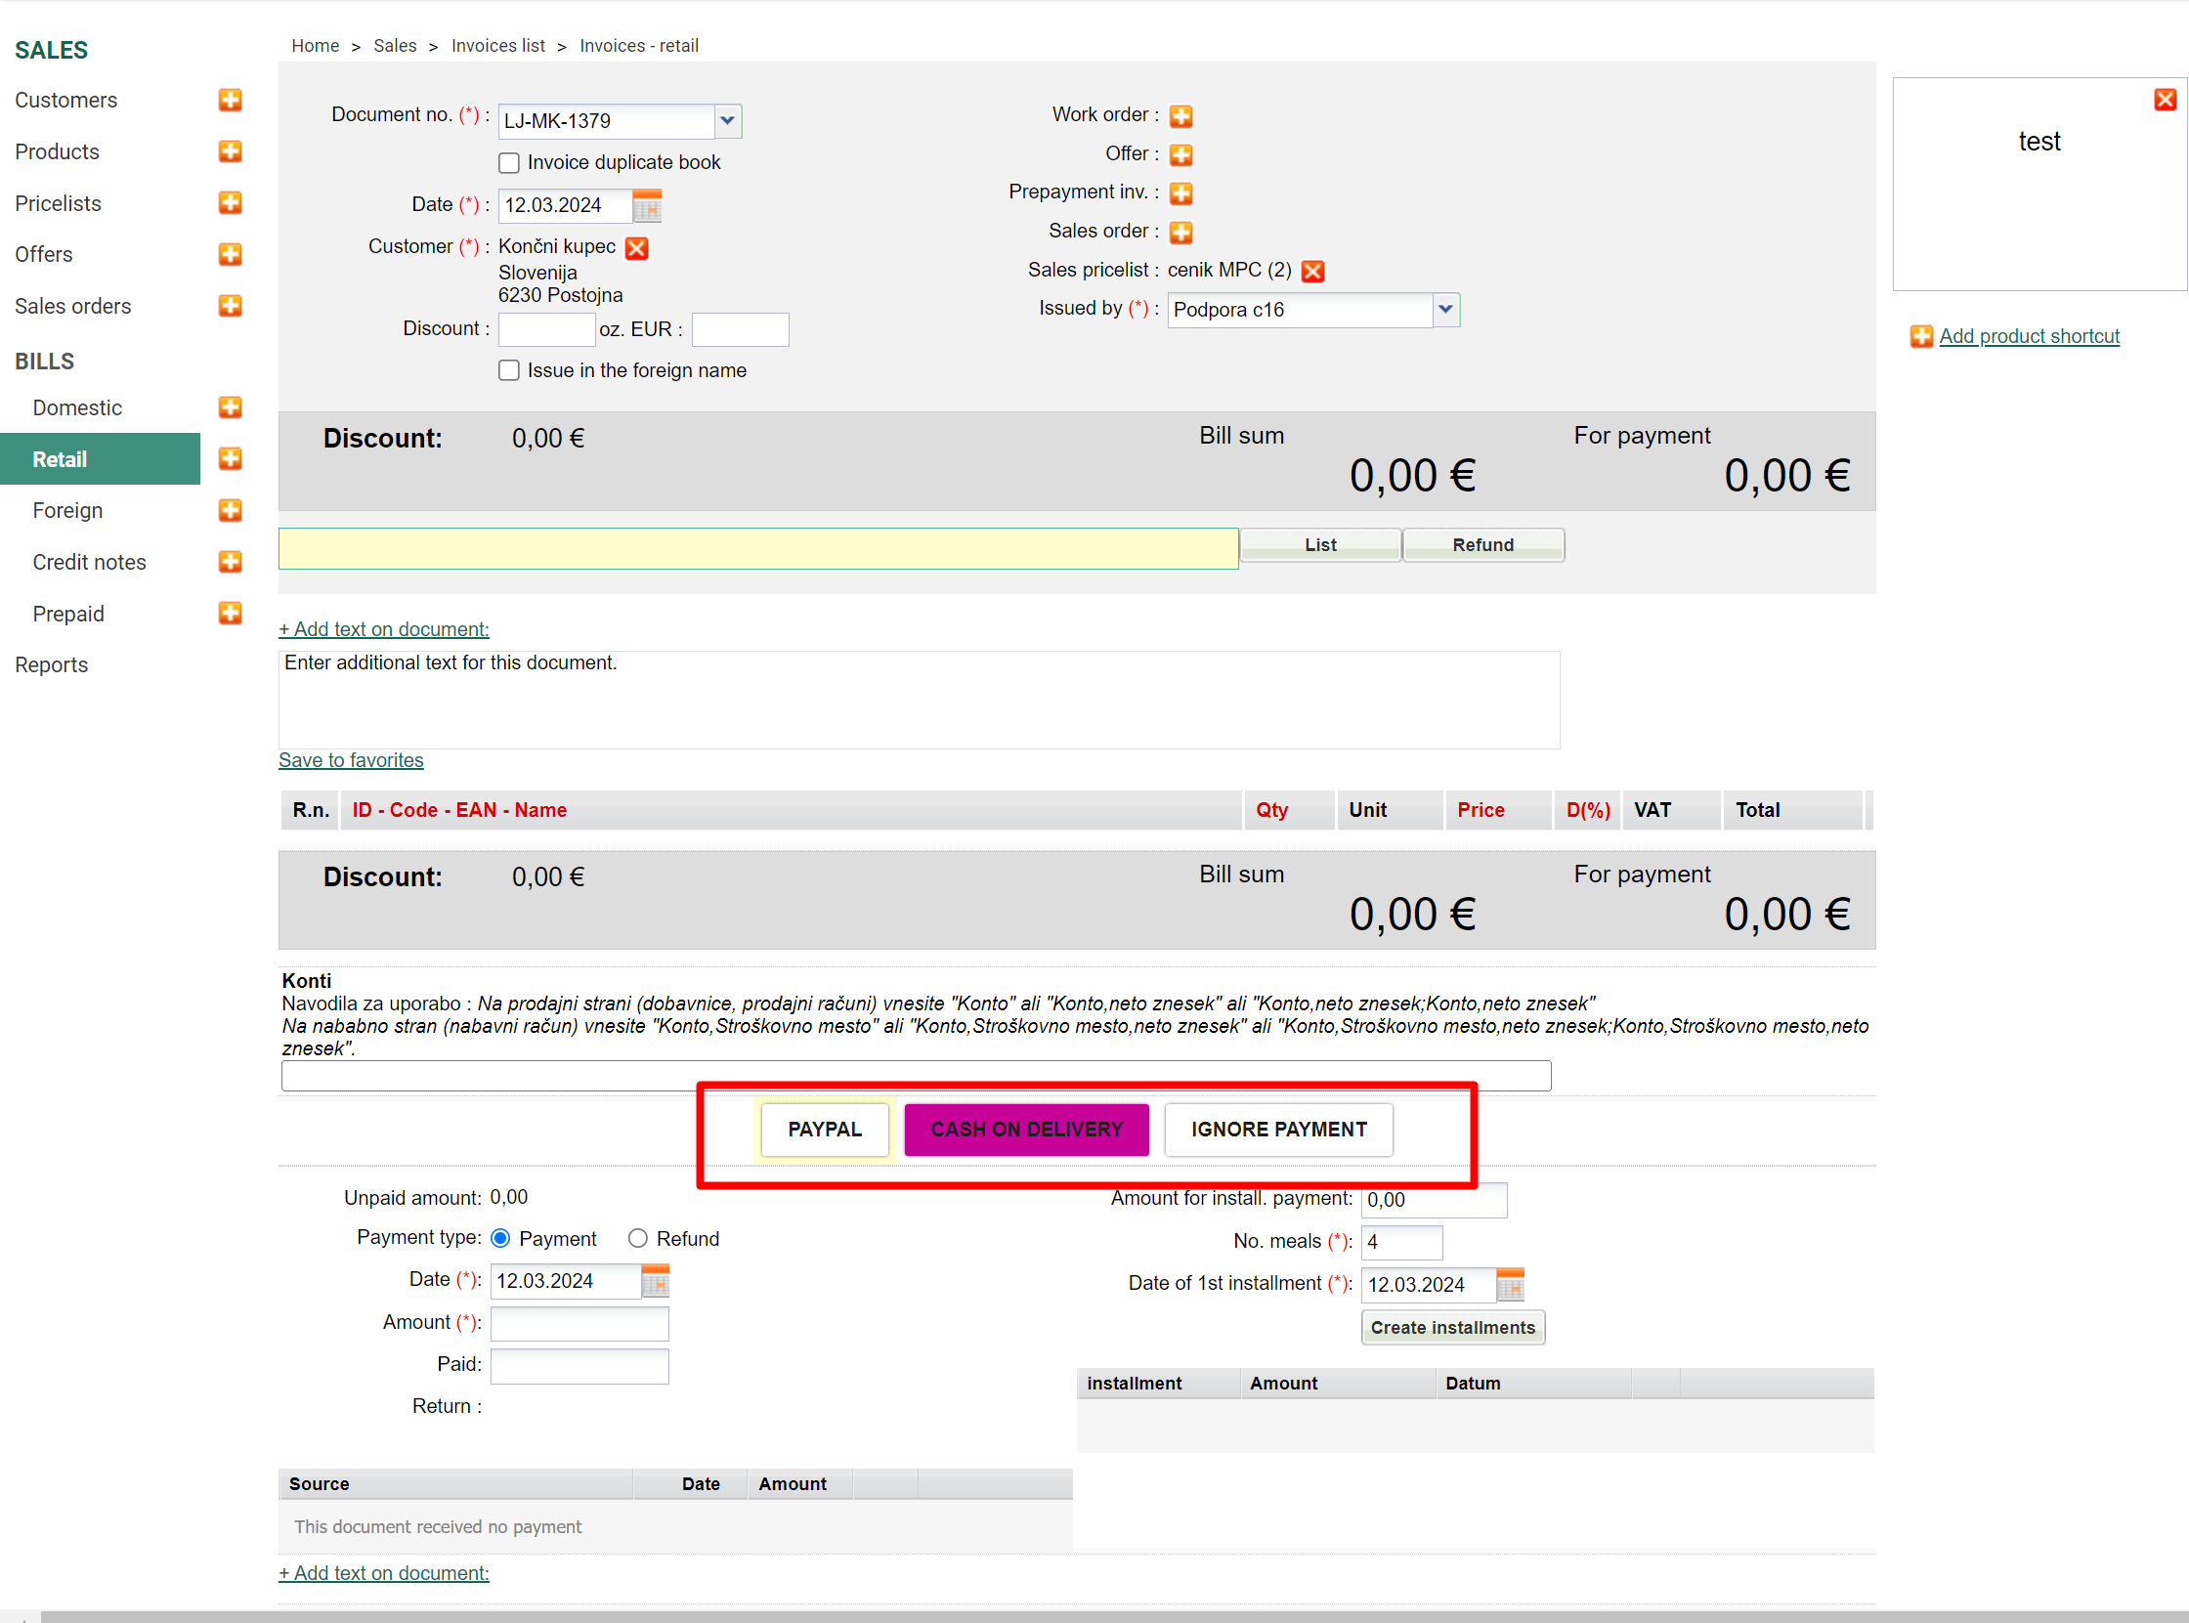Open Reports in the sidebar
The image size is (2189, 1623).
(x=51, y=665)
